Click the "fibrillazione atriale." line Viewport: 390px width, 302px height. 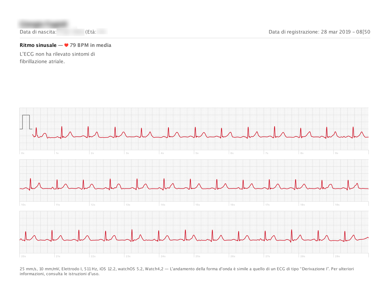42,61
